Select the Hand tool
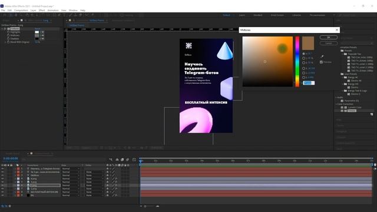Image resolution: width=377 pixels, height=212 pixels. [x=16, y=15]
